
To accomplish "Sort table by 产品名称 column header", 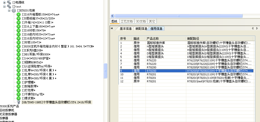I will 166,39.
